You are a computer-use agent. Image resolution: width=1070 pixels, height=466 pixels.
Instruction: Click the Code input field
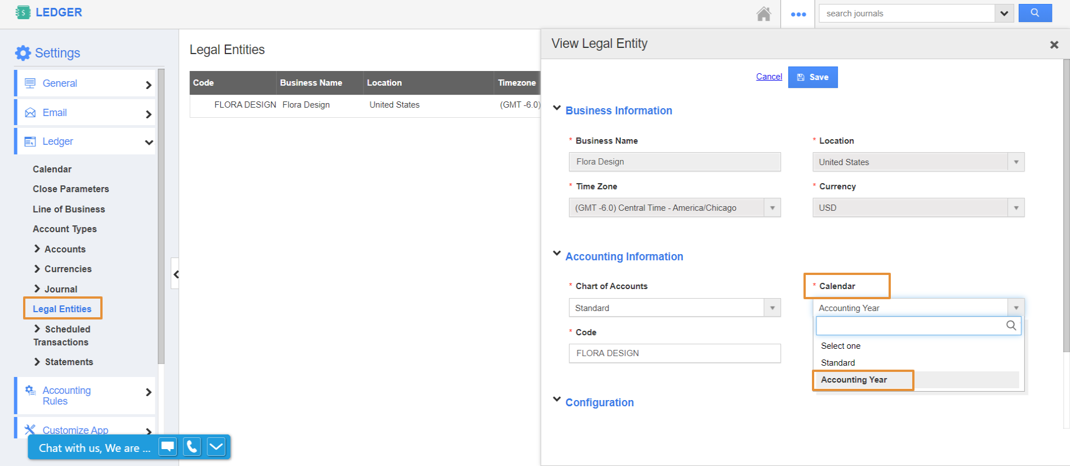(x=674, y=353)
